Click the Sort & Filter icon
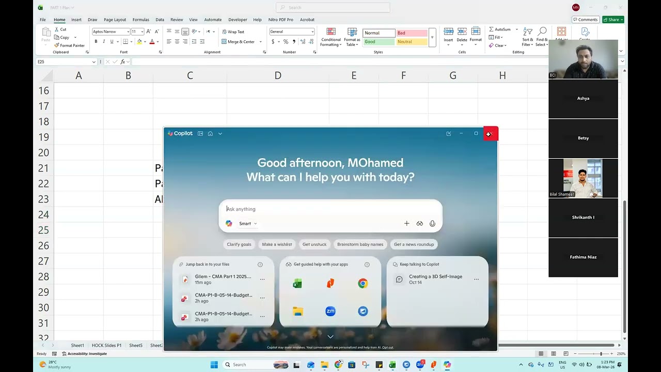661x372 pixels. 527,32
